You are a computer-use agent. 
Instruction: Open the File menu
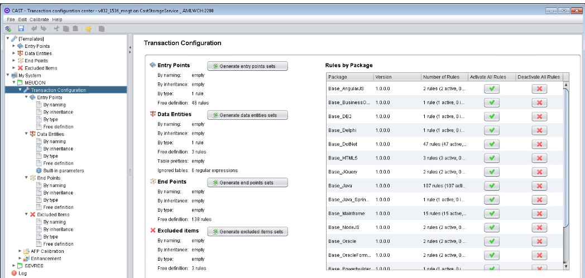tap(11, 19)
